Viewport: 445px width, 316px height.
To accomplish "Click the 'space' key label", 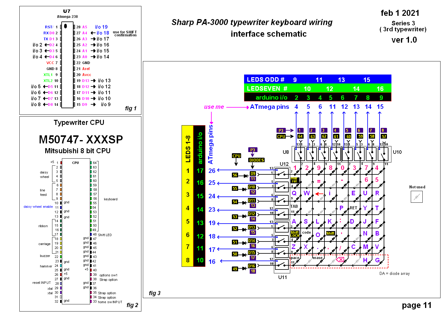I will (295, 258).
